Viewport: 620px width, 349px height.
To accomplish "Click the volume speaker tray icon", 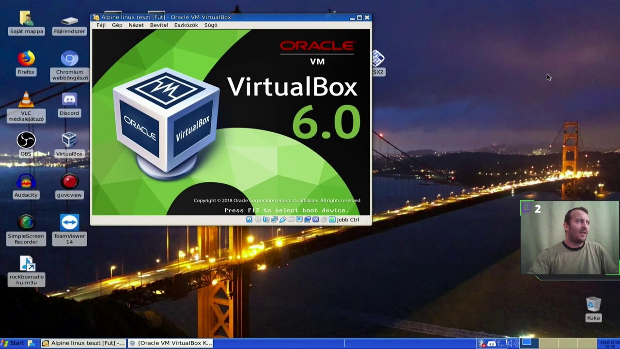I will 512,343.
